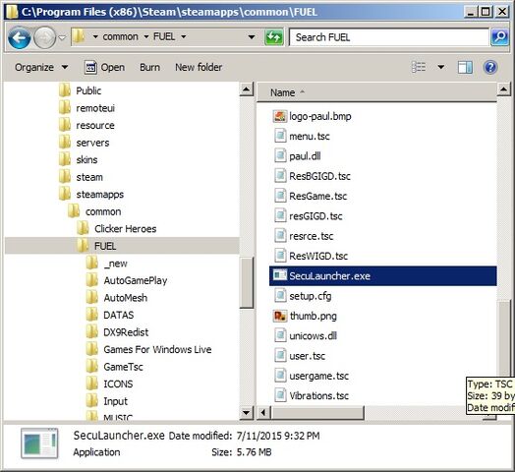Select the Input folder in the tree
This screenshot has height=472, width=515.
click(107, 401)
